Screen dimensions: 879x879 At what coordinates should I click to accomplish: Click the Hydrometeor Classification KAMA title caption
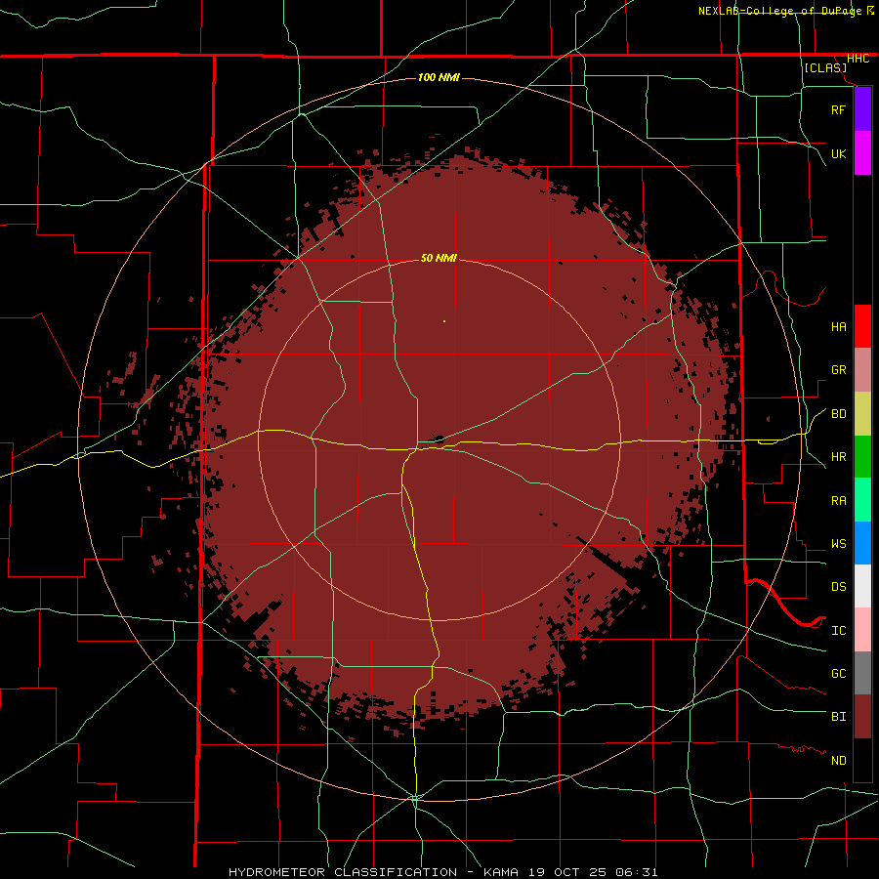(442, 872)
